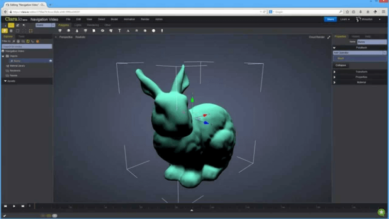Expand timeline with the up chevron

point(192,210)
